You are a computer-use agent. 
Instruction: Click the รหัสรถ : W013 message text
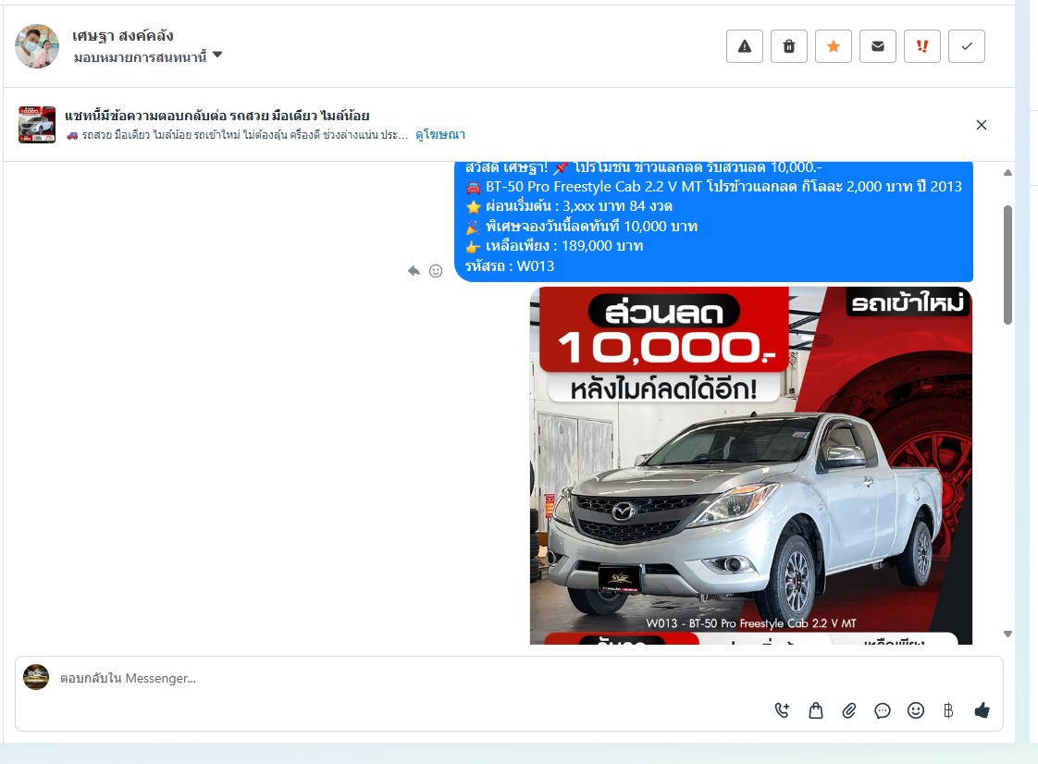tap(510, 266)
